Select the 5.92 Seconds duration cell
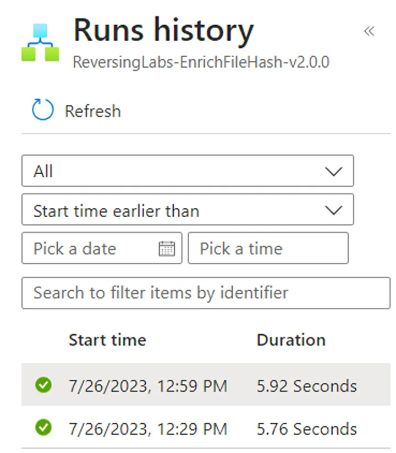The width and height of the screenshot is (396, 453). pyautogui.click(x=307, y=386)
